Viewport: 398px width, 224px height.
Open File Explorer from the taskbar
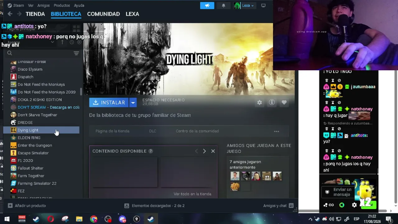click(x=79, y=219)
